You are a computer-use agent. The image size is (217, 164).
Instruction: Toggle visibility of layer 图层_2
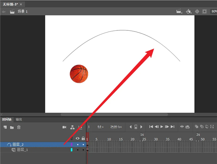pyautogui.click(x=77, y=144)
